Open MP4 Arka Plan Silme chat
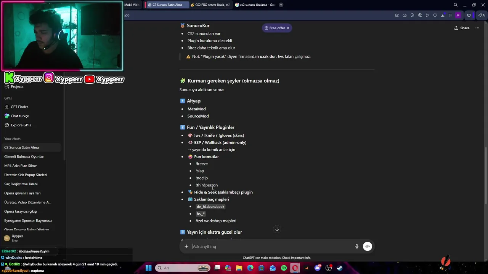 point(32,166)
